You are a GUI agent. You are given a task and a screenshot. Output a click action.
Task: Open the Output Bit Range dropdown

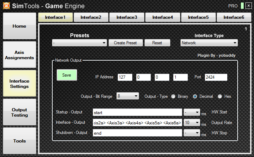tap(128, 96)
